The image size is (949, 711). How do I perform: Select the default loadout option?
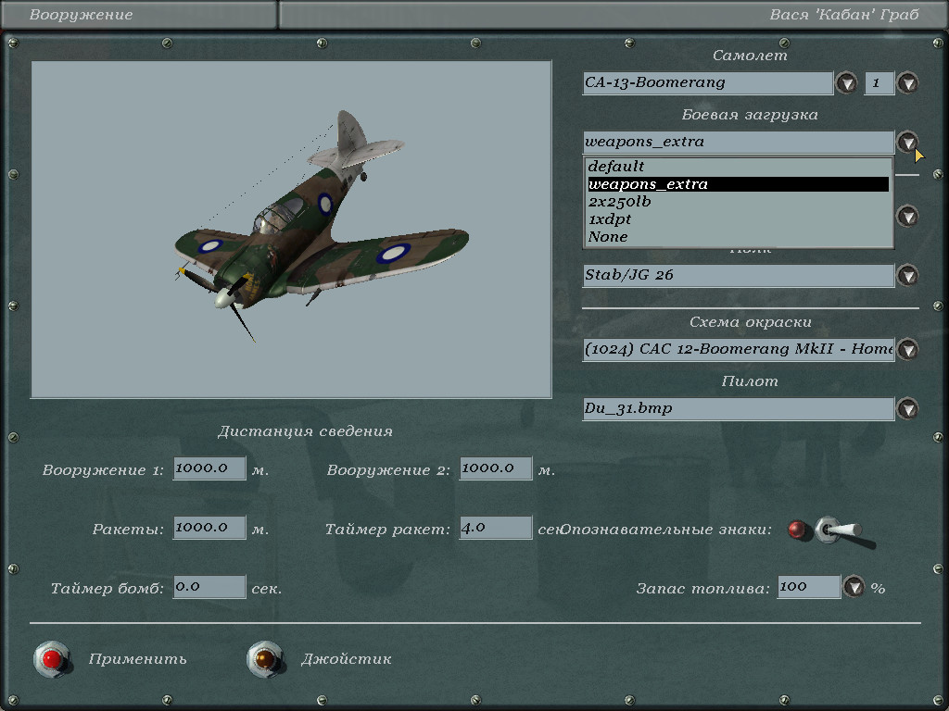[739, 167]
